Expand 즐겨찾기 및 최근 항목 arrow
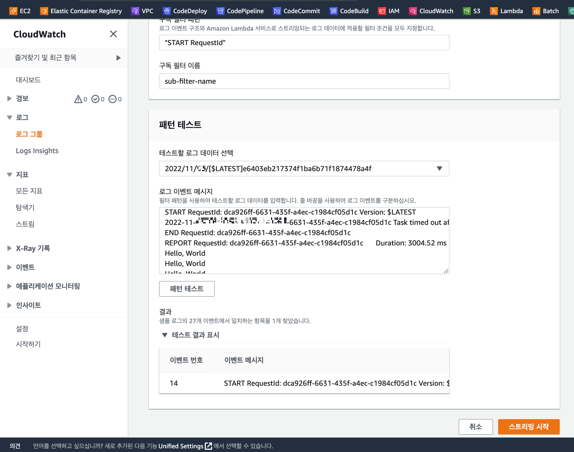 pos(118,58)
